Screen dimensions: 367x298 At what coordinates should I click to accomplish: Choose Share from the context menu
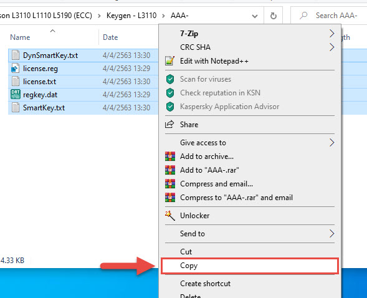coord(250,124)
